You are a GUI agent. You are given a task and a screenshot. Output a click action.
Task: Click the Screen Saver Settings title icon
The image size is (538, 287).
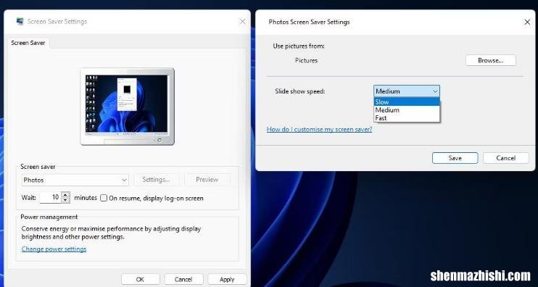coord(20,21)
